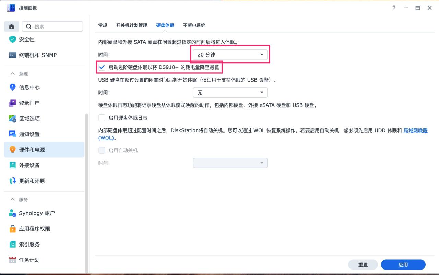Uncheck 启动进阶硬盘休眠 advanced hibernation option
439x275 pixels.
[102, 67]
